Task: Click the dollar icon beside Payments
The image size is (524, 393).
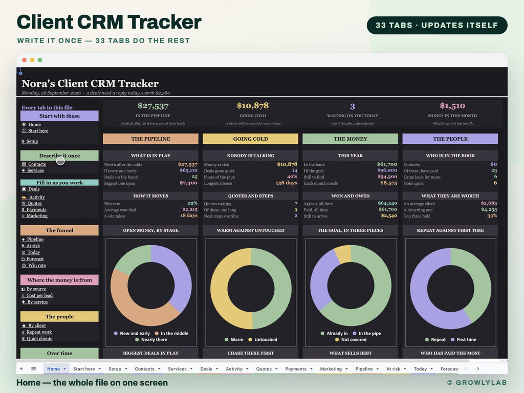Action: [x=23, y=209]
